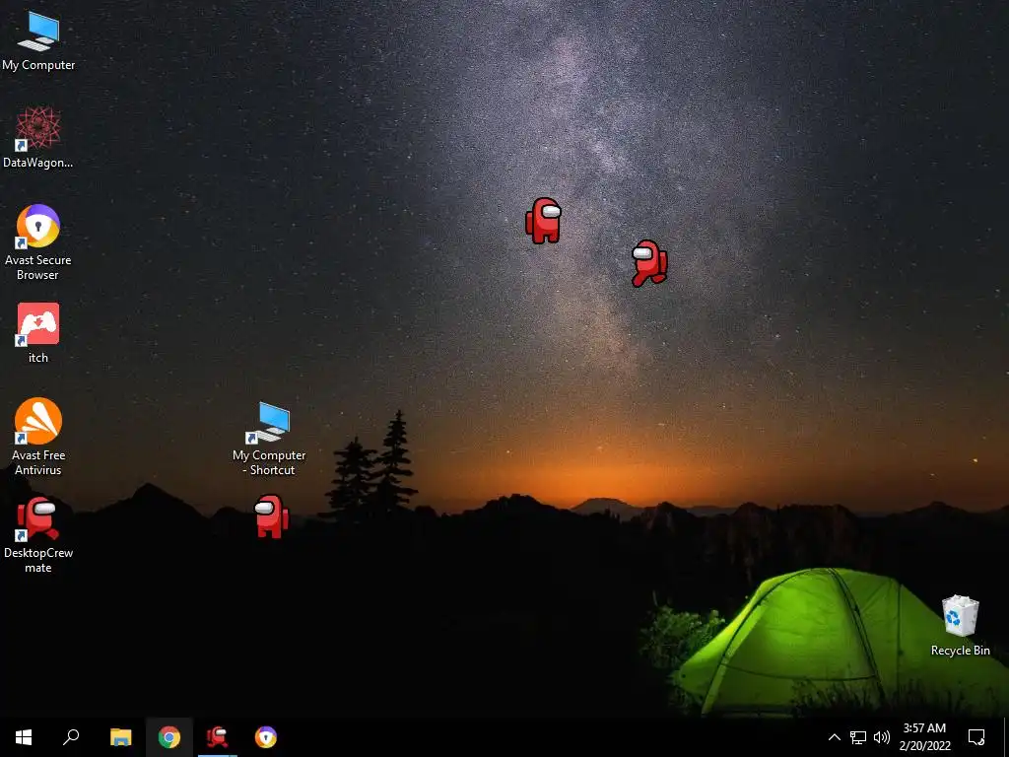Click the crewmate facing right in the Milky Way
The image size is (1009, 757).
[x=544, y=221]
